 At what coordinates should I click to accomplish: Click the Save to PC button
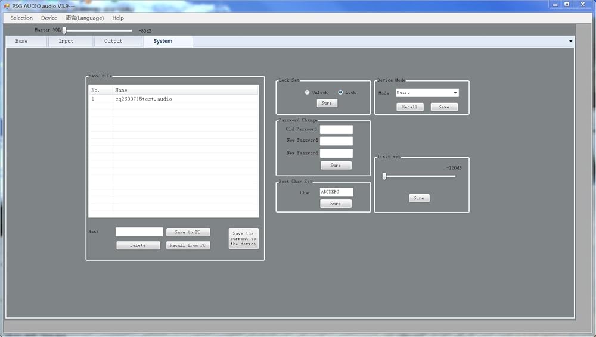188,232
